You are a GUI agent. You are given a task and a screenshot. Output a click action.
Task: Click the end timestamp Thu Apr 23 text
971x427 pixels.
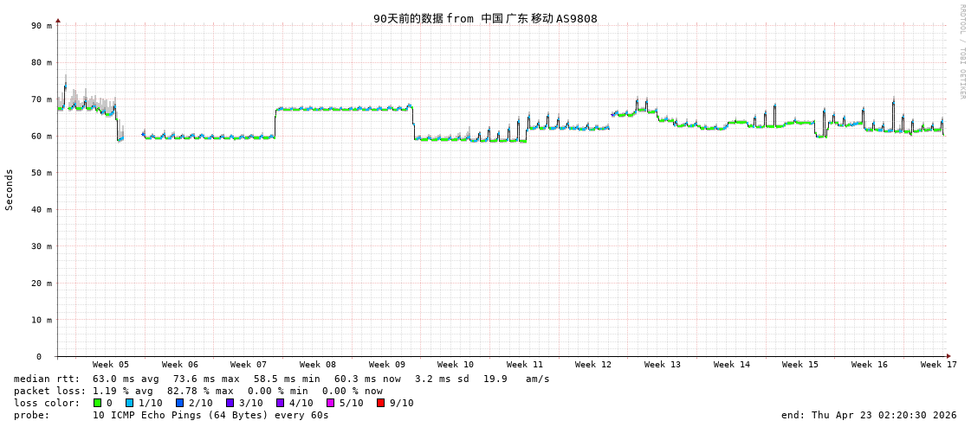(869, 415)
